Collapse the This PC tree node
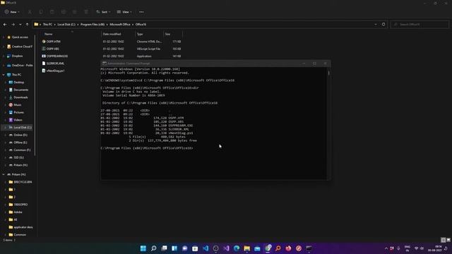The image size is (452, 254). point(4,75)
